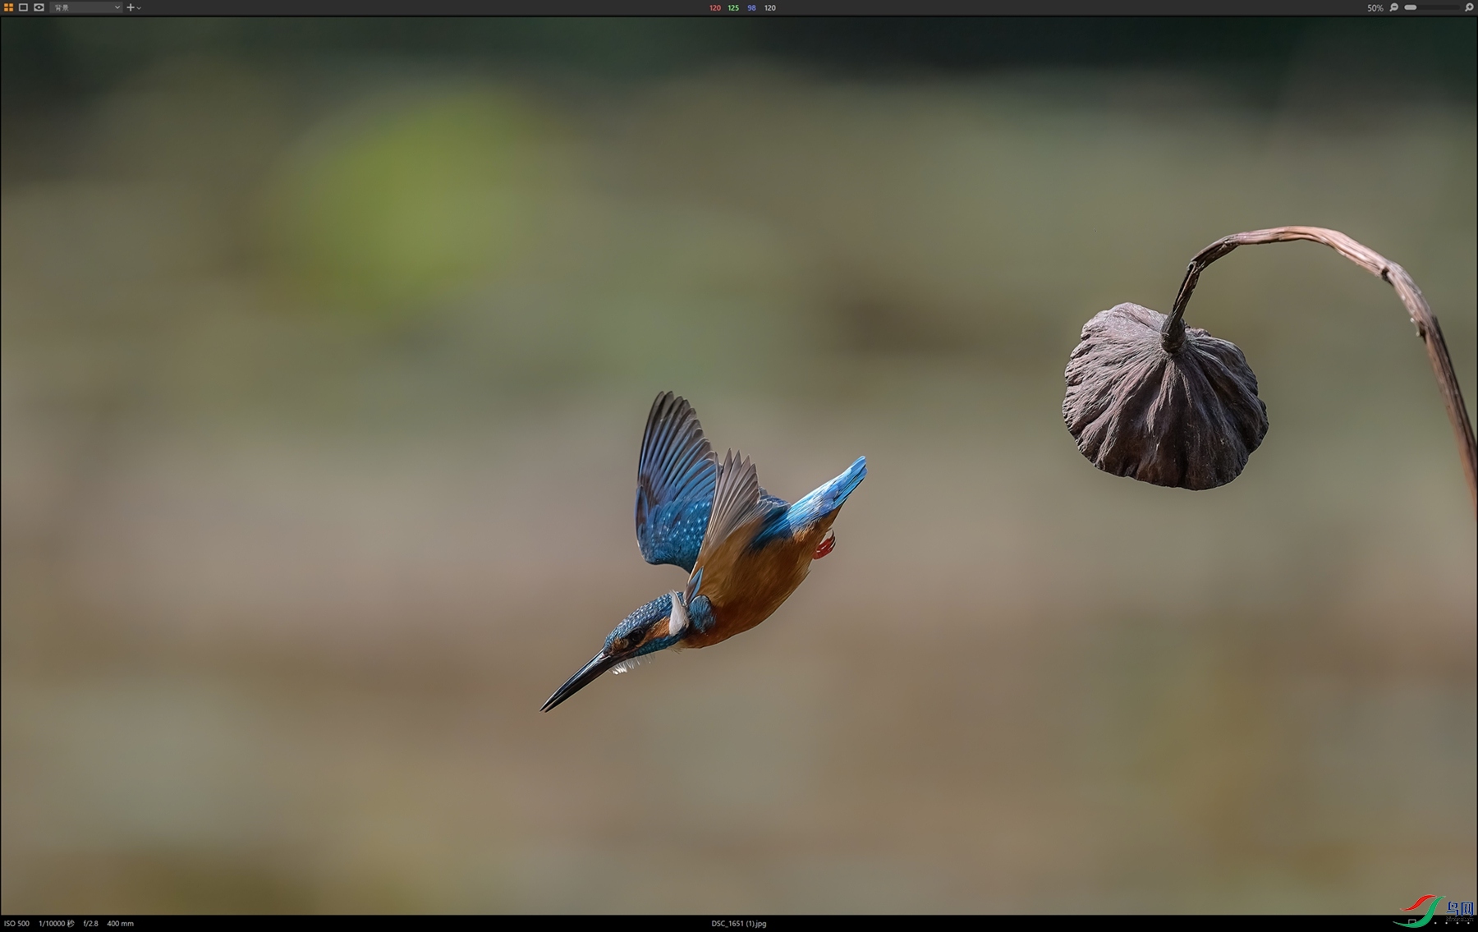Click the zoom in magnifier icon
This screenshot has height=932, width=1478.
click(x=1469, y=7)
